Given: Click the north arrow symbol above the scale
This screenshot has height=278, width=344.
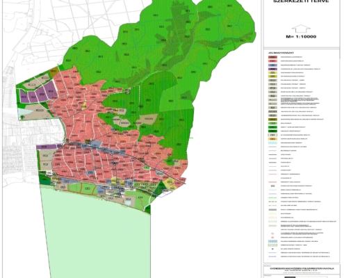Looking at the screenshot, I should click(301, 28).
